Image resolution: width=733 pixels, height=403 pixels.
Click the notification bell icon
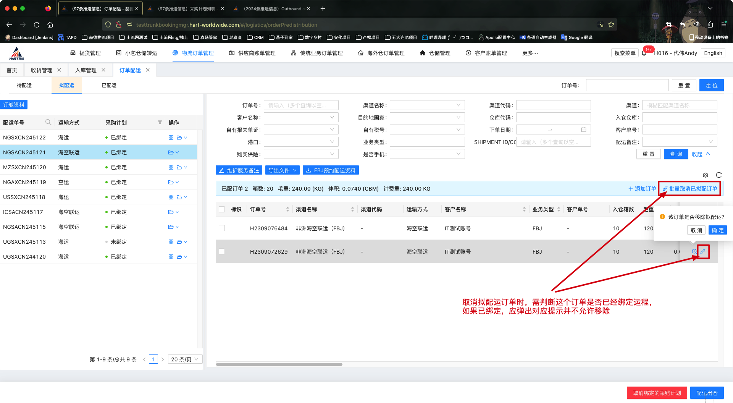644,53
